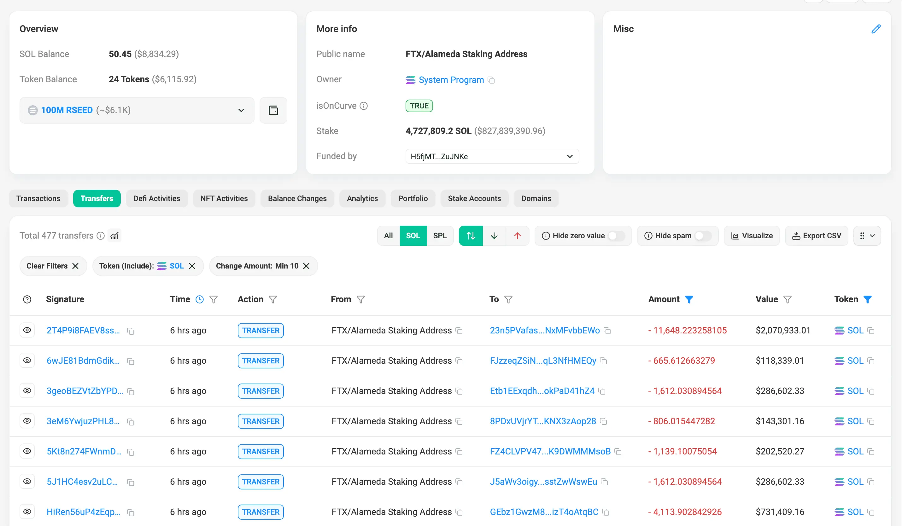Screen dimensions: 902x526
Task: Open the 100M RSEED token link
Action: coord(67,110)
